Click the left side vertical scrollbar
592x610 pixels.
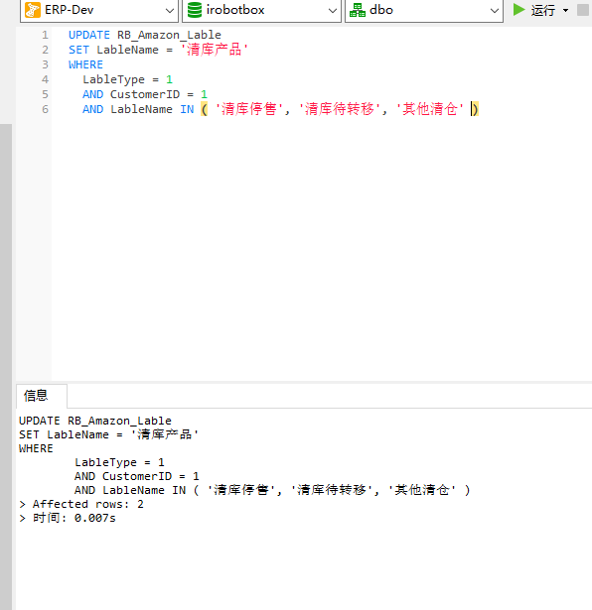point(6,367)
